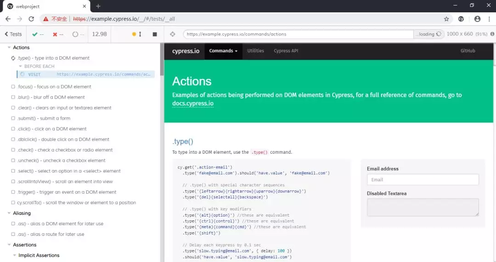
Task: Toggle the .clear() test checkbox
Action: coord(13,108)
